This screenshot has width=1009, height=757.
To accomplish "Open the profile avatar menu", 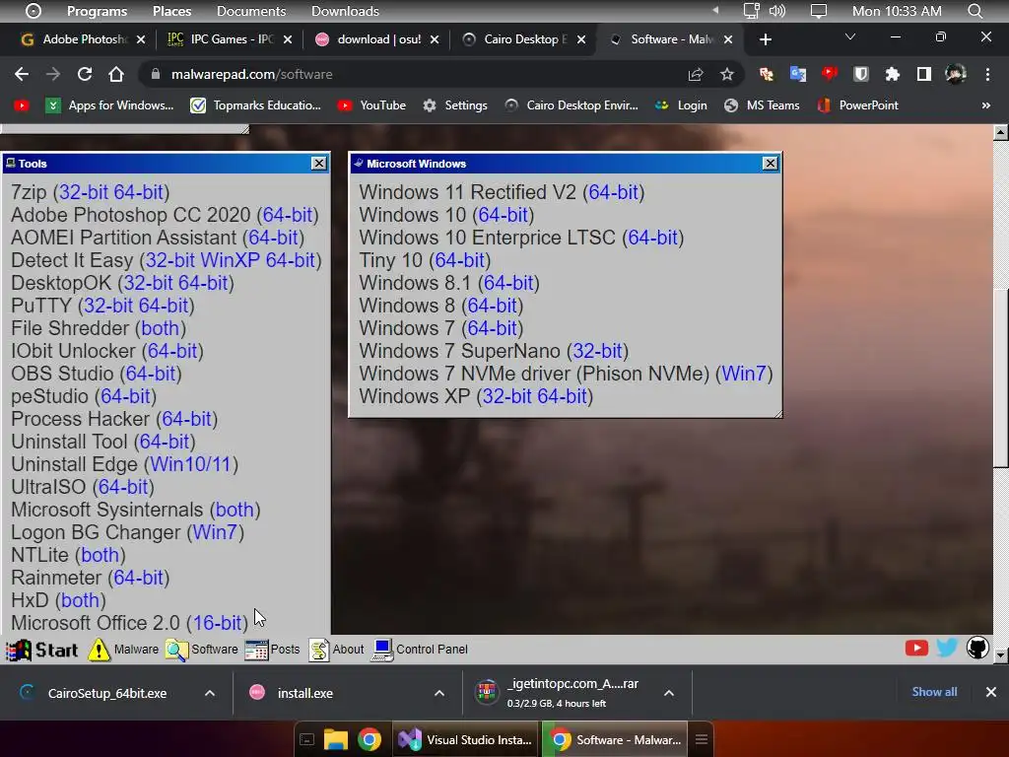I will 956,75.
